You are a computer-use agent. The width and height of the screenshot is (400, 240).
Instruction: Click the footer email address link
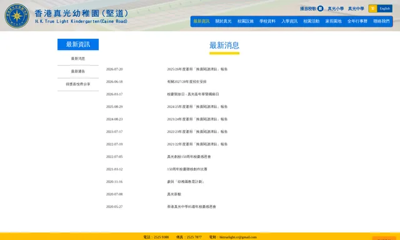coord(238,237)
